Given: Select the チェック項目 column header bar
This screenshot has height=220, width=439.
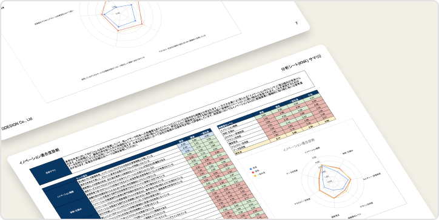Looking at the screenshot, I should (x=124, y=160).
